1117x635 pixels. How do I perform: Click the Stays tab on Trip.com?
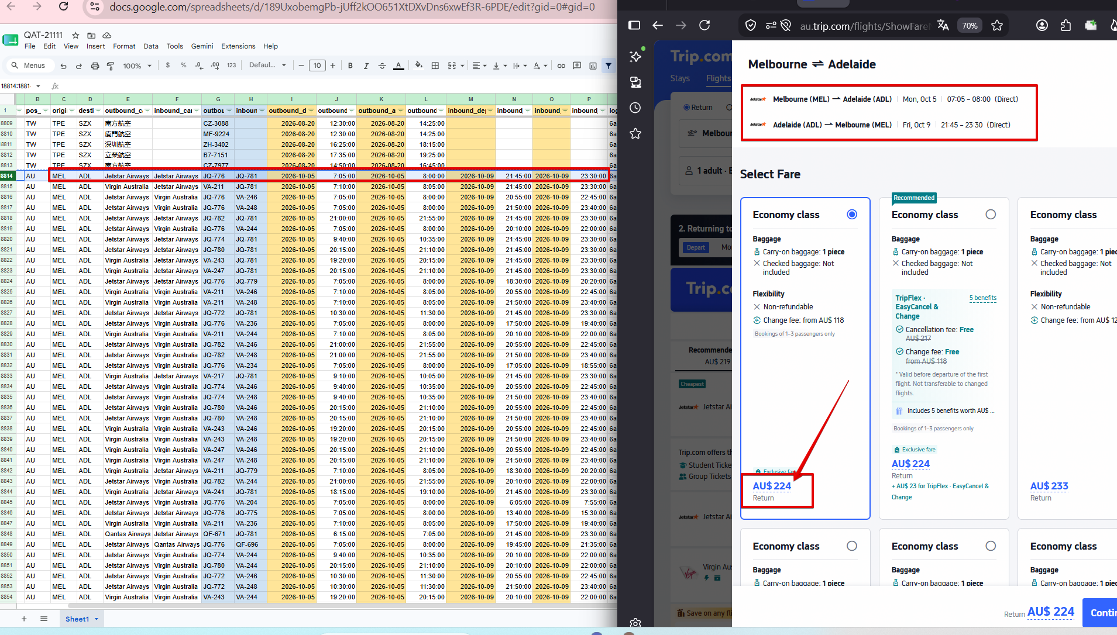680,78
